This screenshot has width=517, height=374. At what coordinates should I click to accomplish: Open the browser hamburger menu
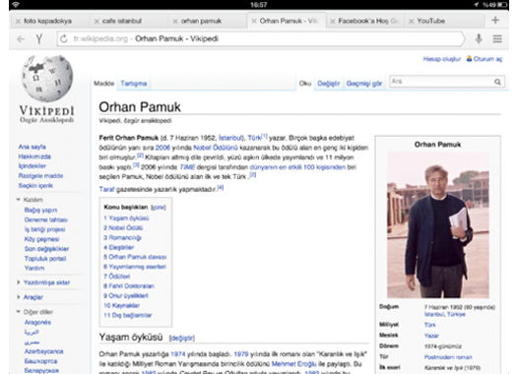pyautogui.click(x=497, y=39)
